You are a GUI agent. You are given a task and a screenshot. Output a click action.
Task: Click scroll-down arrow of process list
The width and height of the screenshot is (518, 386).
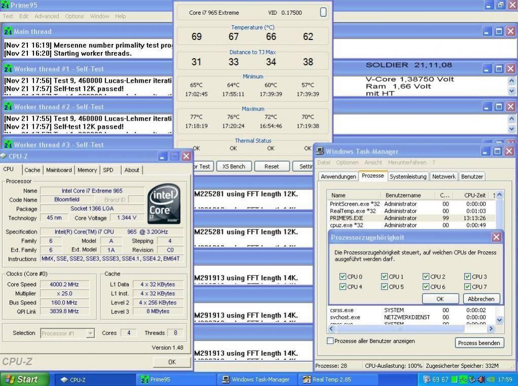click(x=499, y=320)
